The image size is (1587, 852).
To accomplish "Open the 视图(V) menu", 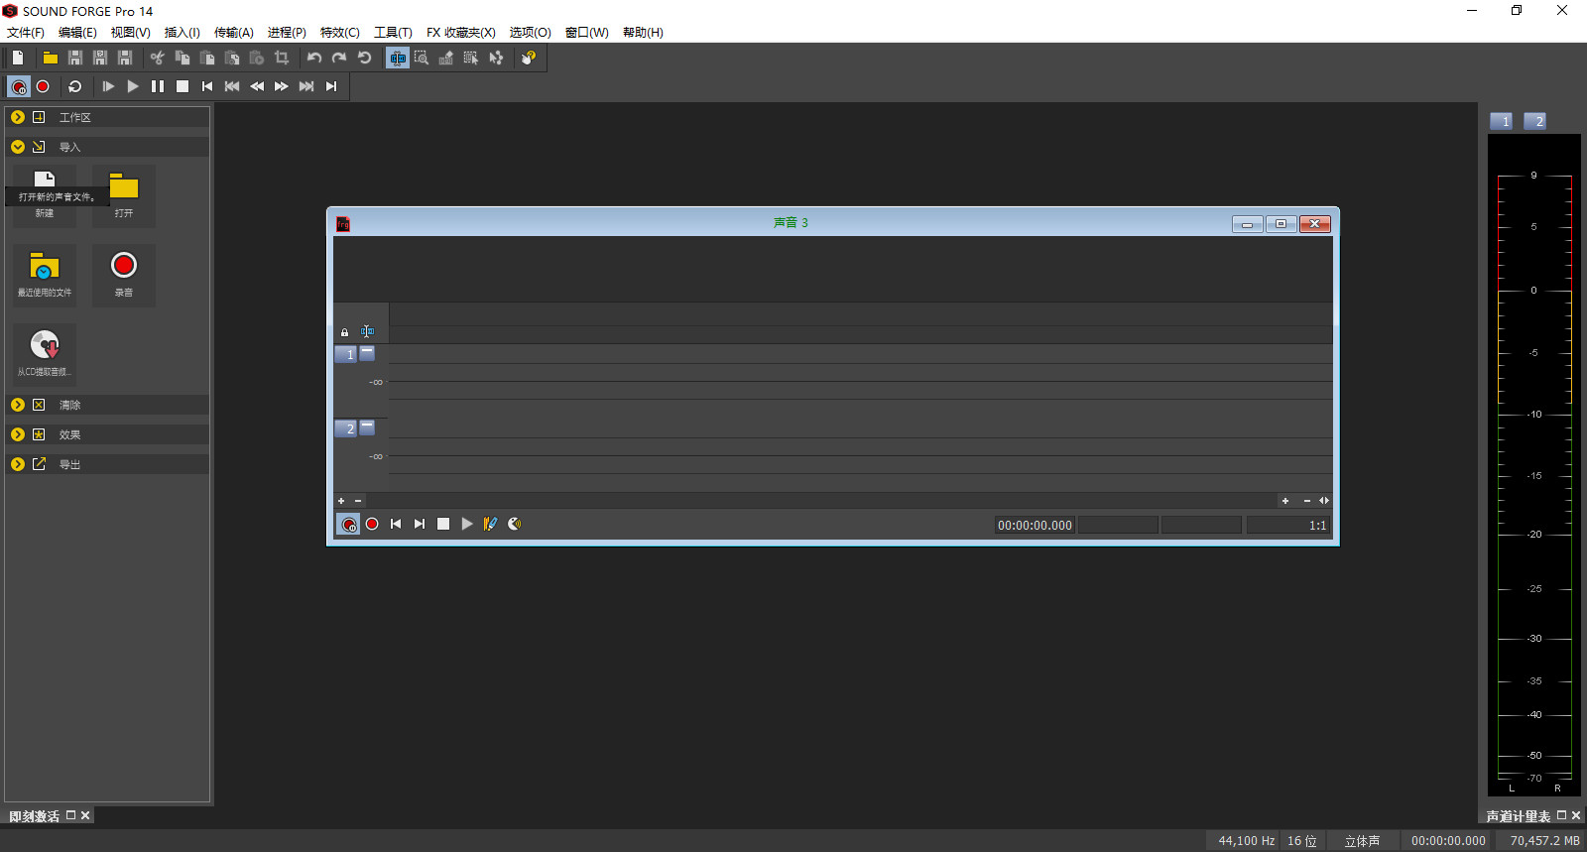I will 130,33.
